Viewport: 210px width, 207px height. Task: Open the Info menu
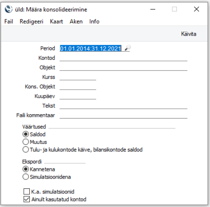click(94, 22)
